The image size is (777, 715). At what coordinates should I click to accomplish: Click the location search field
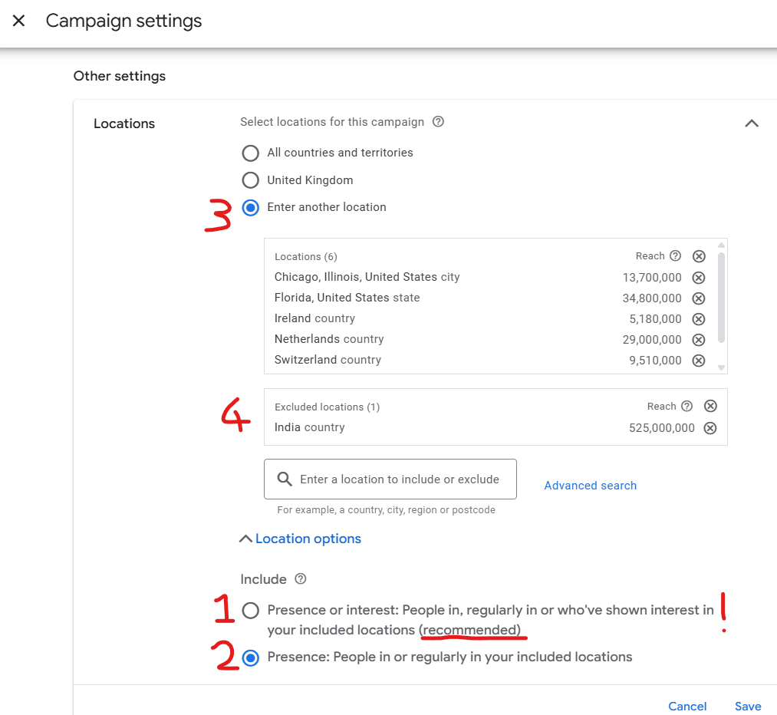click(390, 479)
